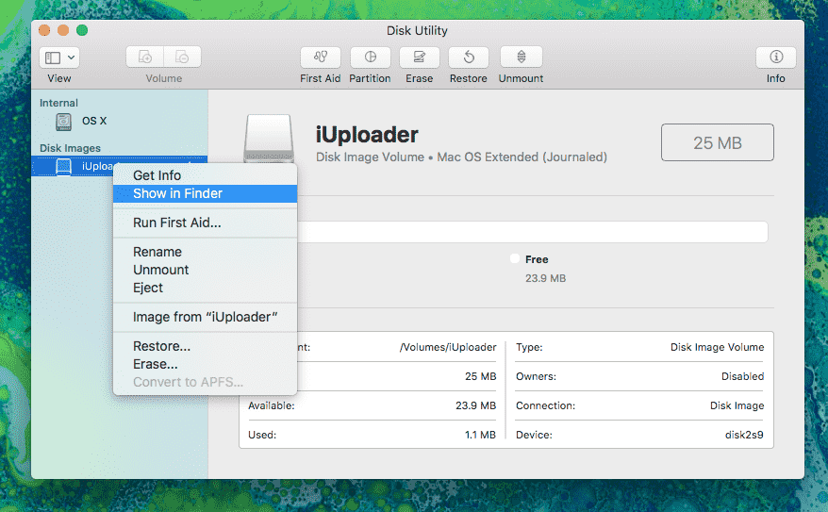Click the Disk Image Volume type value
The image size is (828, 512).
(717, 347)
